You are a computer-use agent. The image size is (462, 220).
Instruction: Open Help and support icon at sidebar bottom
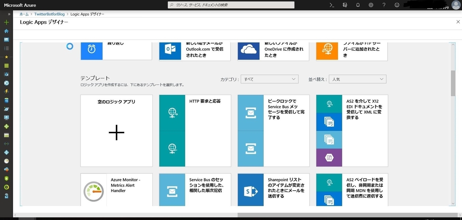(6, 196)
